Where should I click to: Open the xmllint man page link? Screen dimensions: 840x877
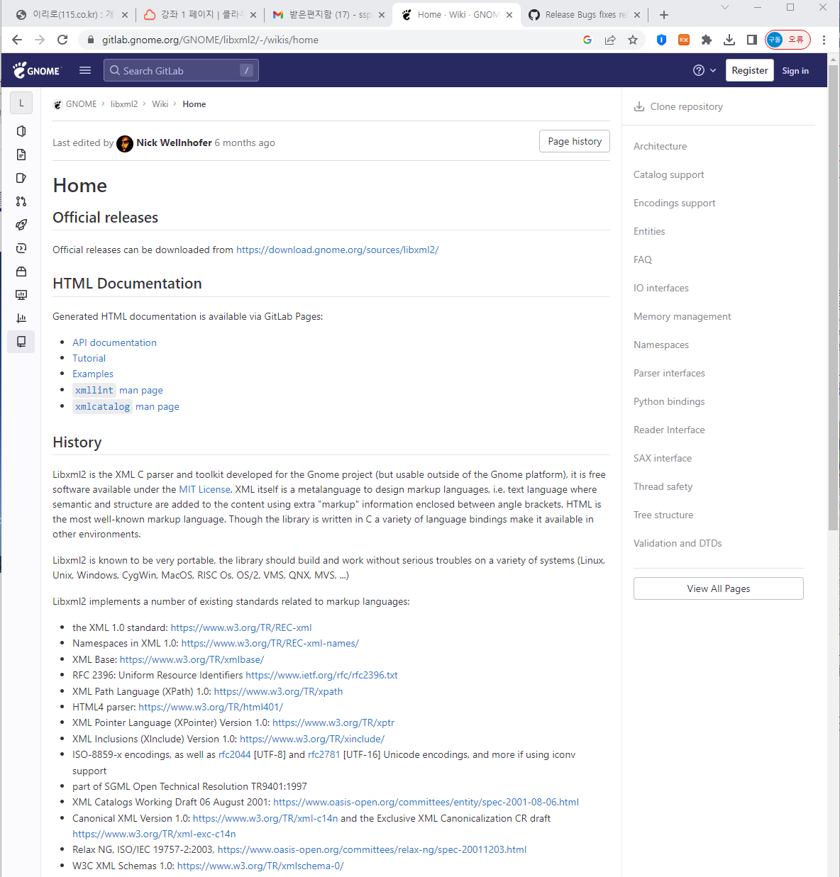[118, 390]
